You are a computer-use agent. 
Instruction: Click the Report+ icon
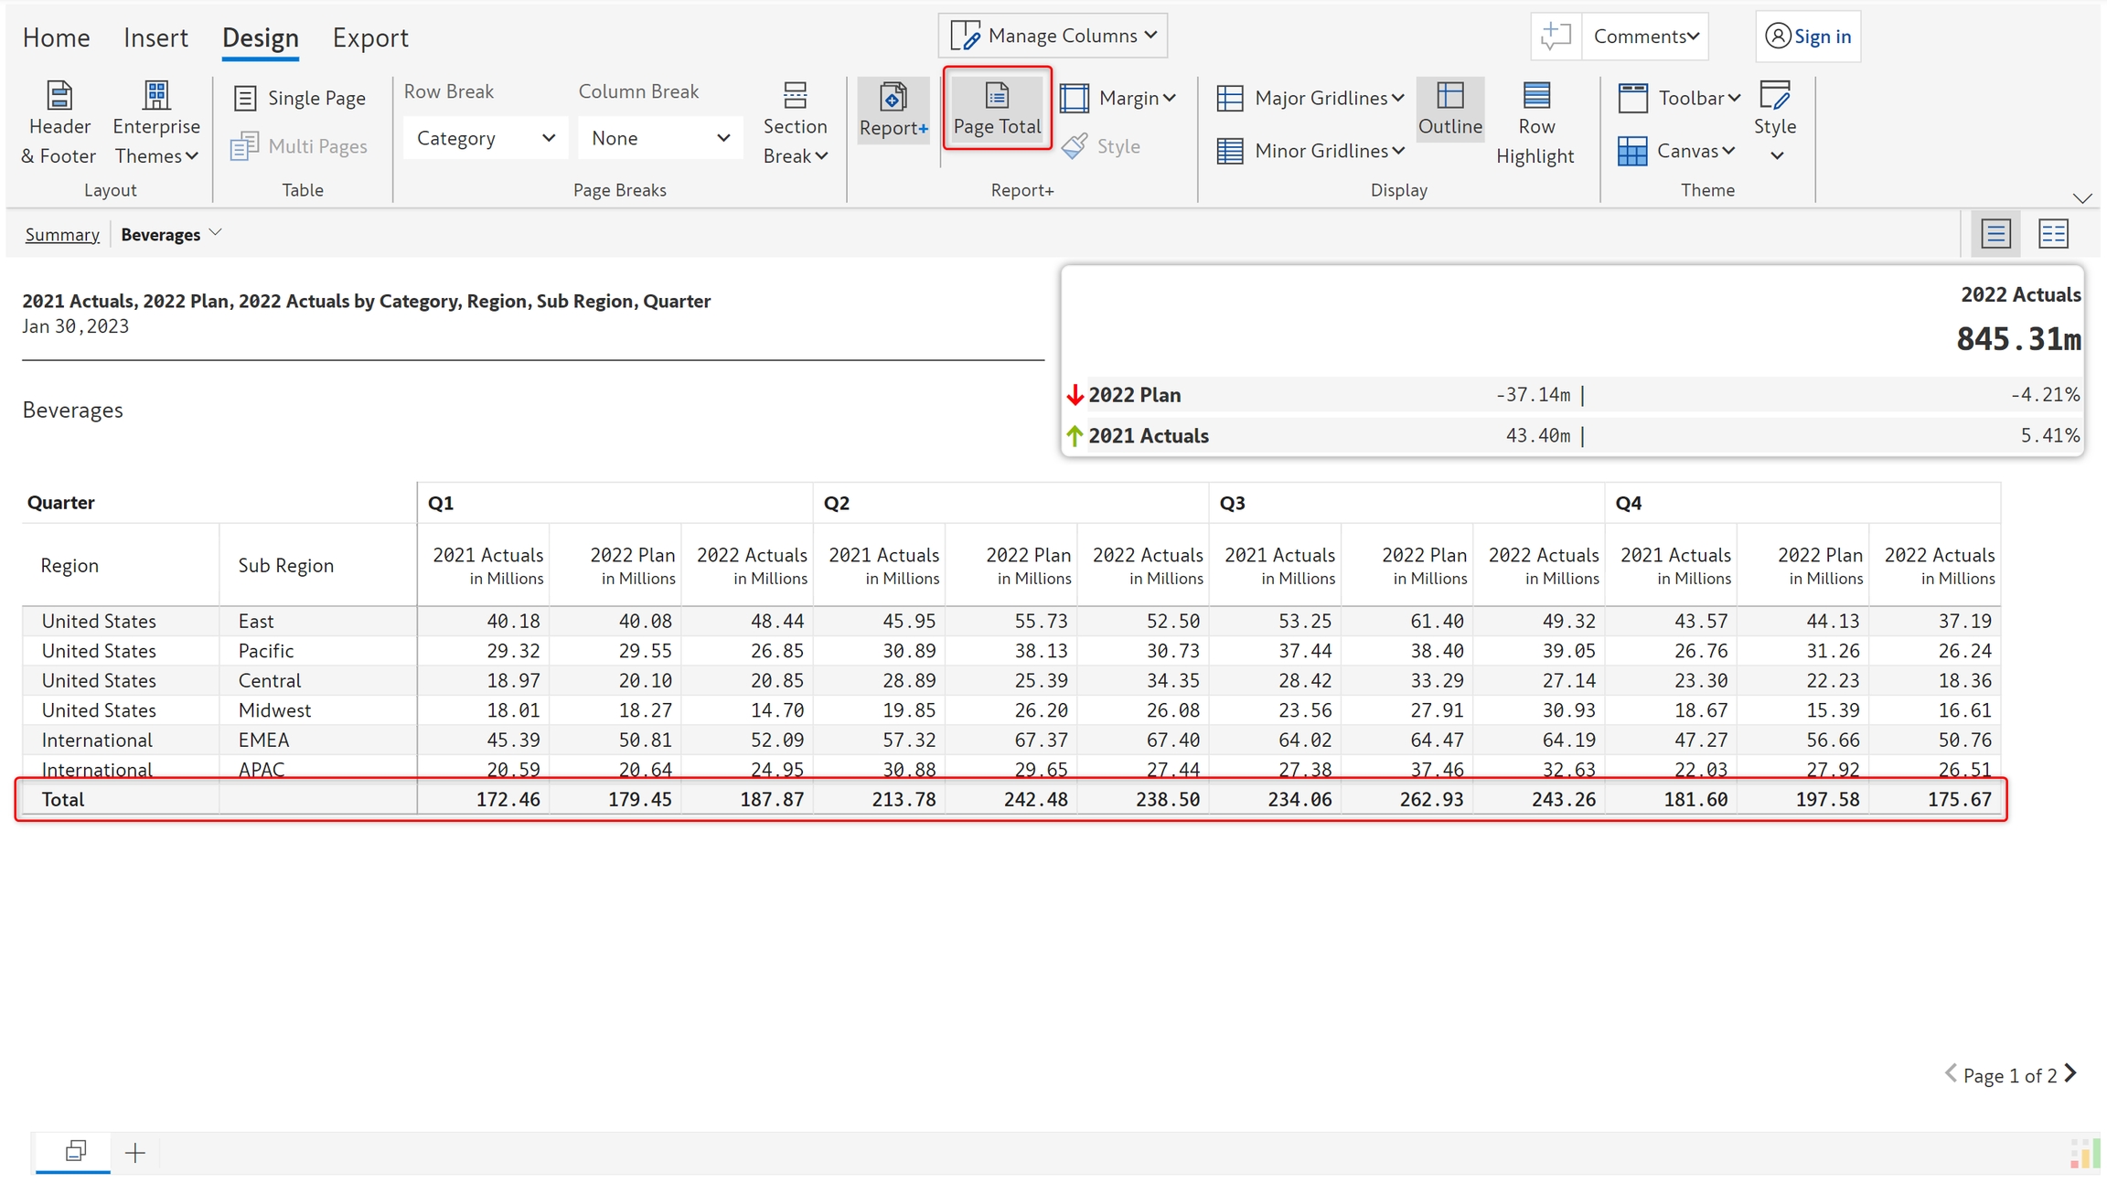(893, 98)
